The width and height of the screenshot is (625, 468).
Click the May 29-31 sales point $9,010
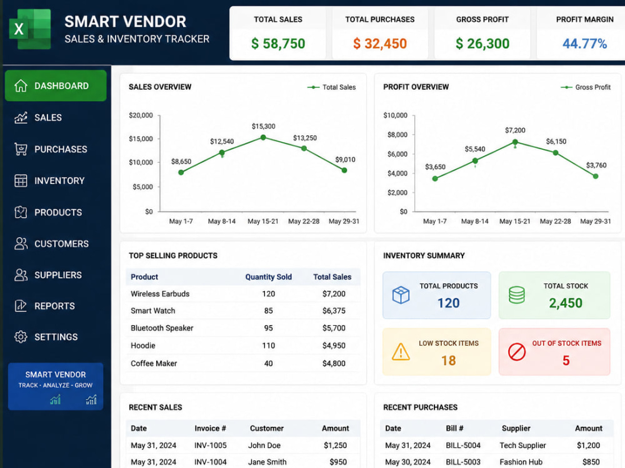344,170
